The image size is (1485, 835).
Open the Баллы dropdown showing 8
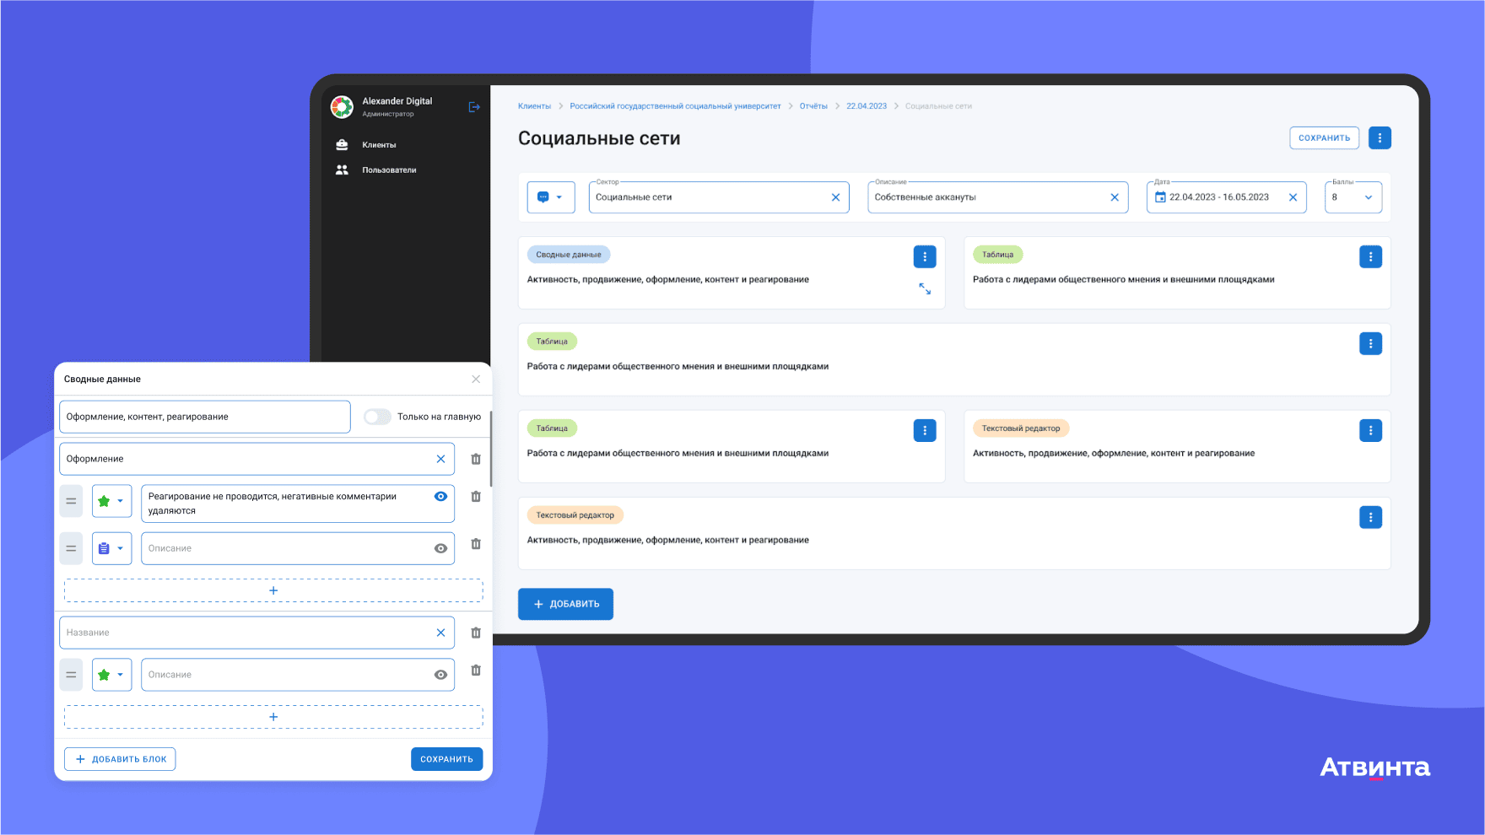[1353, 197]
